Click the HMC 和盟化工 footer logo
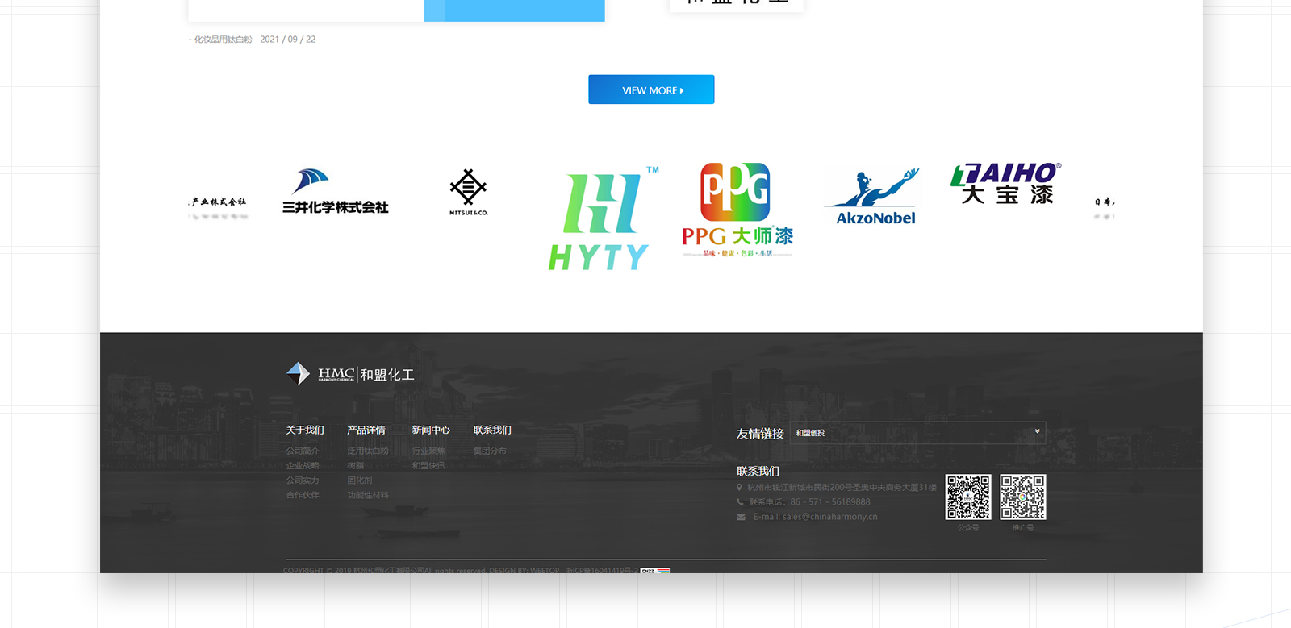The image size is (1291, 628). click(350, 374)
